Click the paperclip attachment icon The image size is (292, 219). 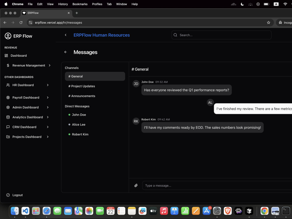point(136,185)
